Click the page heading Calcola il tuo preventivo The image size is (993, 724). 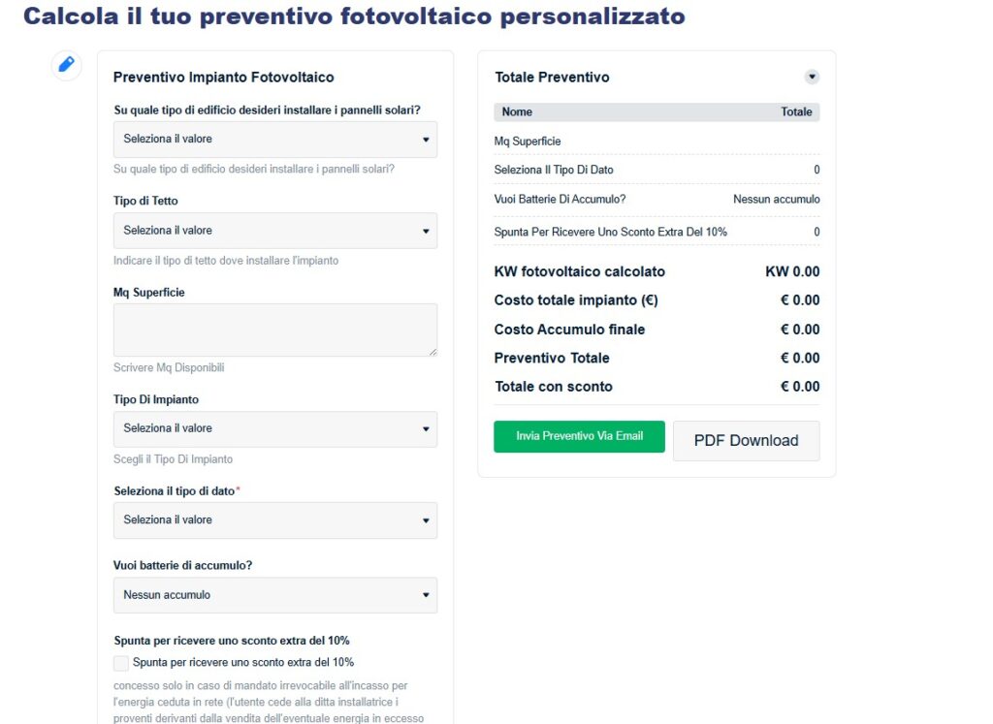[x=353, y=16]
